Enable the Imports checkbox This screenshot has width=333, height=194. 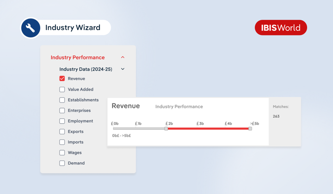[x=62, y=142]
